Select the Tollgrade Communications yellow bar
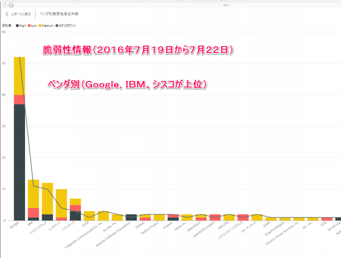341x258 pixels. tap(103, 216)
